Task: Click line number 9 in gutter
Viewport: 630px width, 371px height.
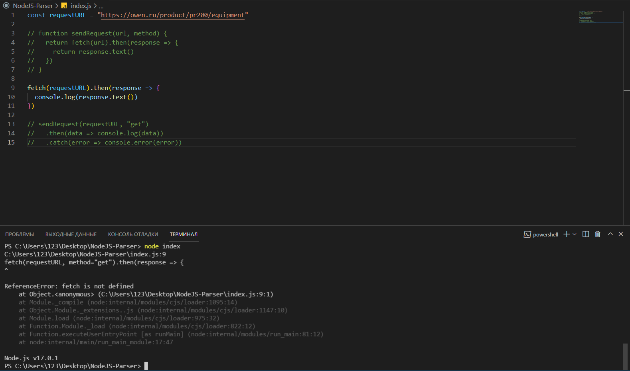Action: 13,88
